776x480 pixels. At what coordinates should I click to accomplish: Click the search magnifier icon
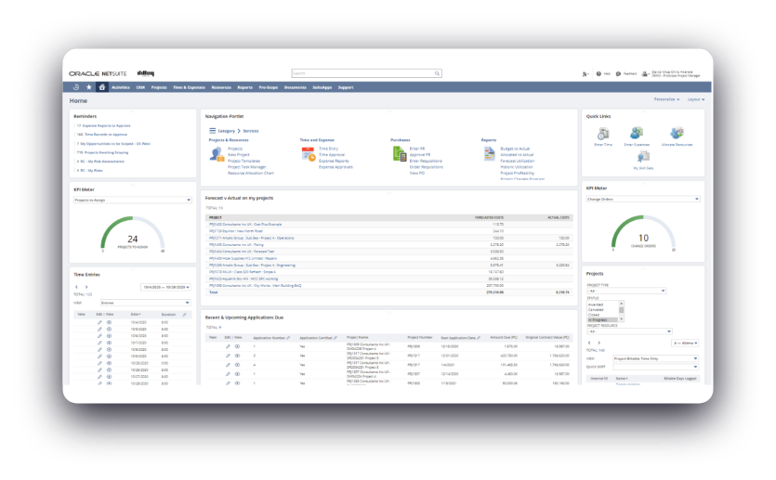[x=437, y=72]
